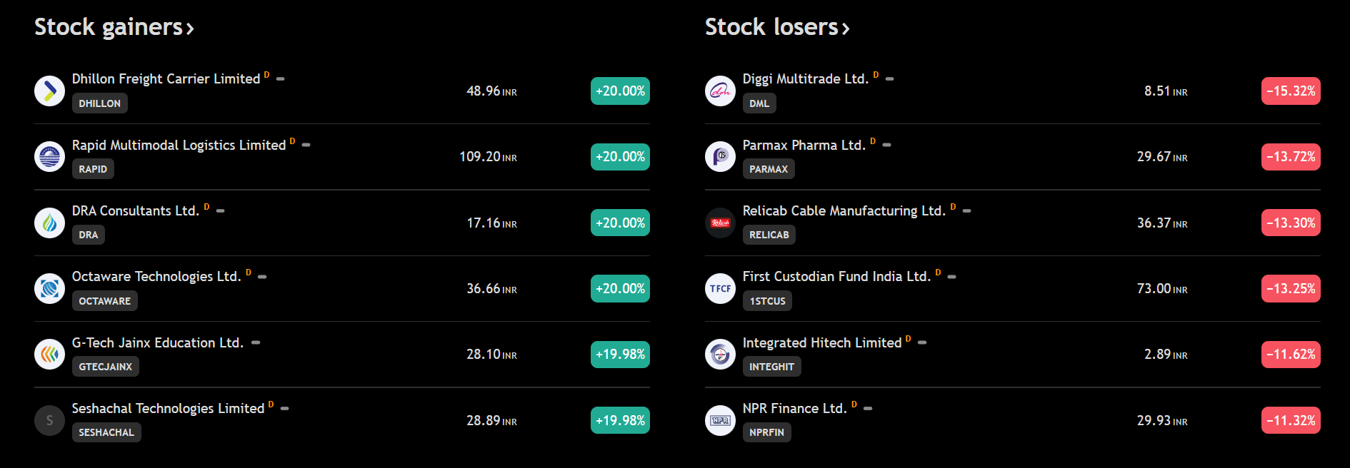
Task: Click the G-Tech Jainx Education logo
Action: 49,354
